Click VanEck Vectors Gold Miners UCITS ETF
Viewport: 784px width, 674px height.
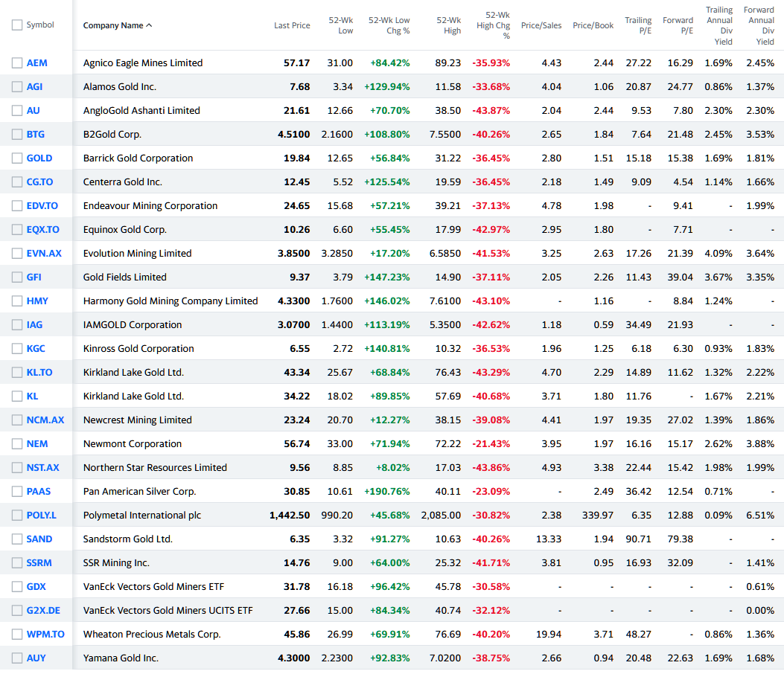pos(168,611)
